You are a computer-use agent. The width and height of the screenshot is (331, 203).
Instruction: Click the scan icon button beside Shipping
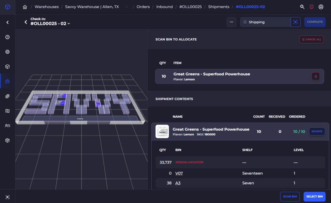[295, 22]
